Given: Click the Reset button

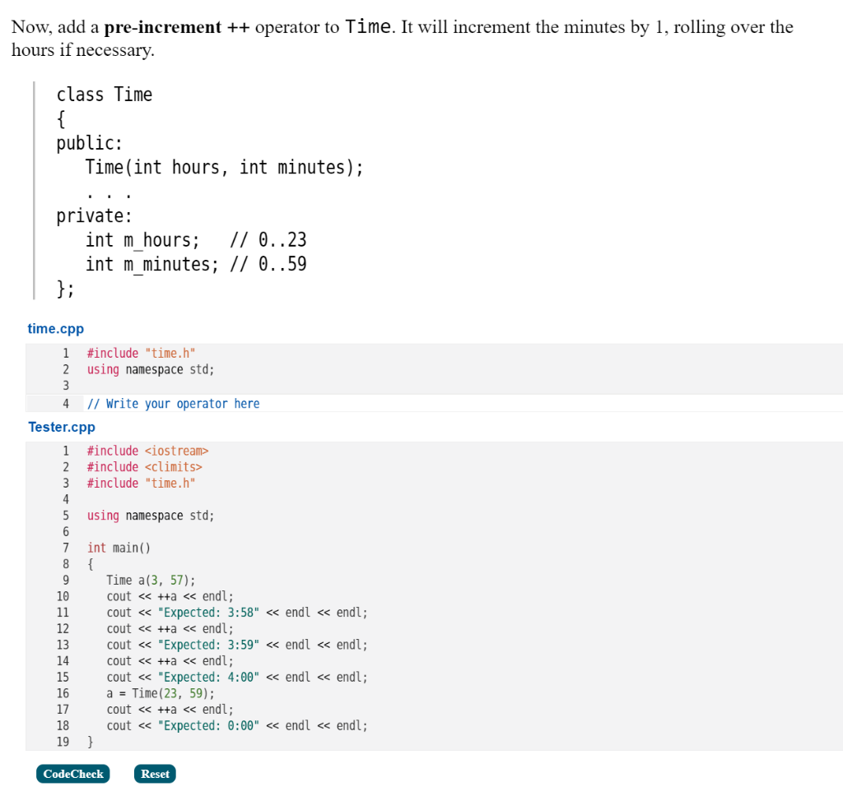Looking at the screenshot, I should [x=154, y=773].
